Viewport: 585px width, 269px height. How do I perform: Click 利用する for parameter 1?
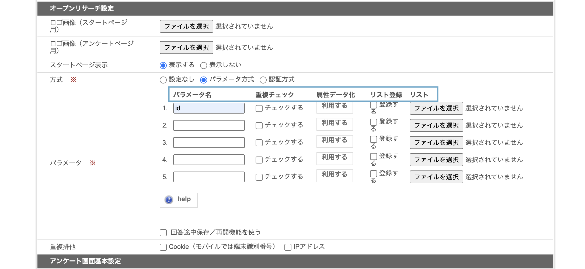335,106
